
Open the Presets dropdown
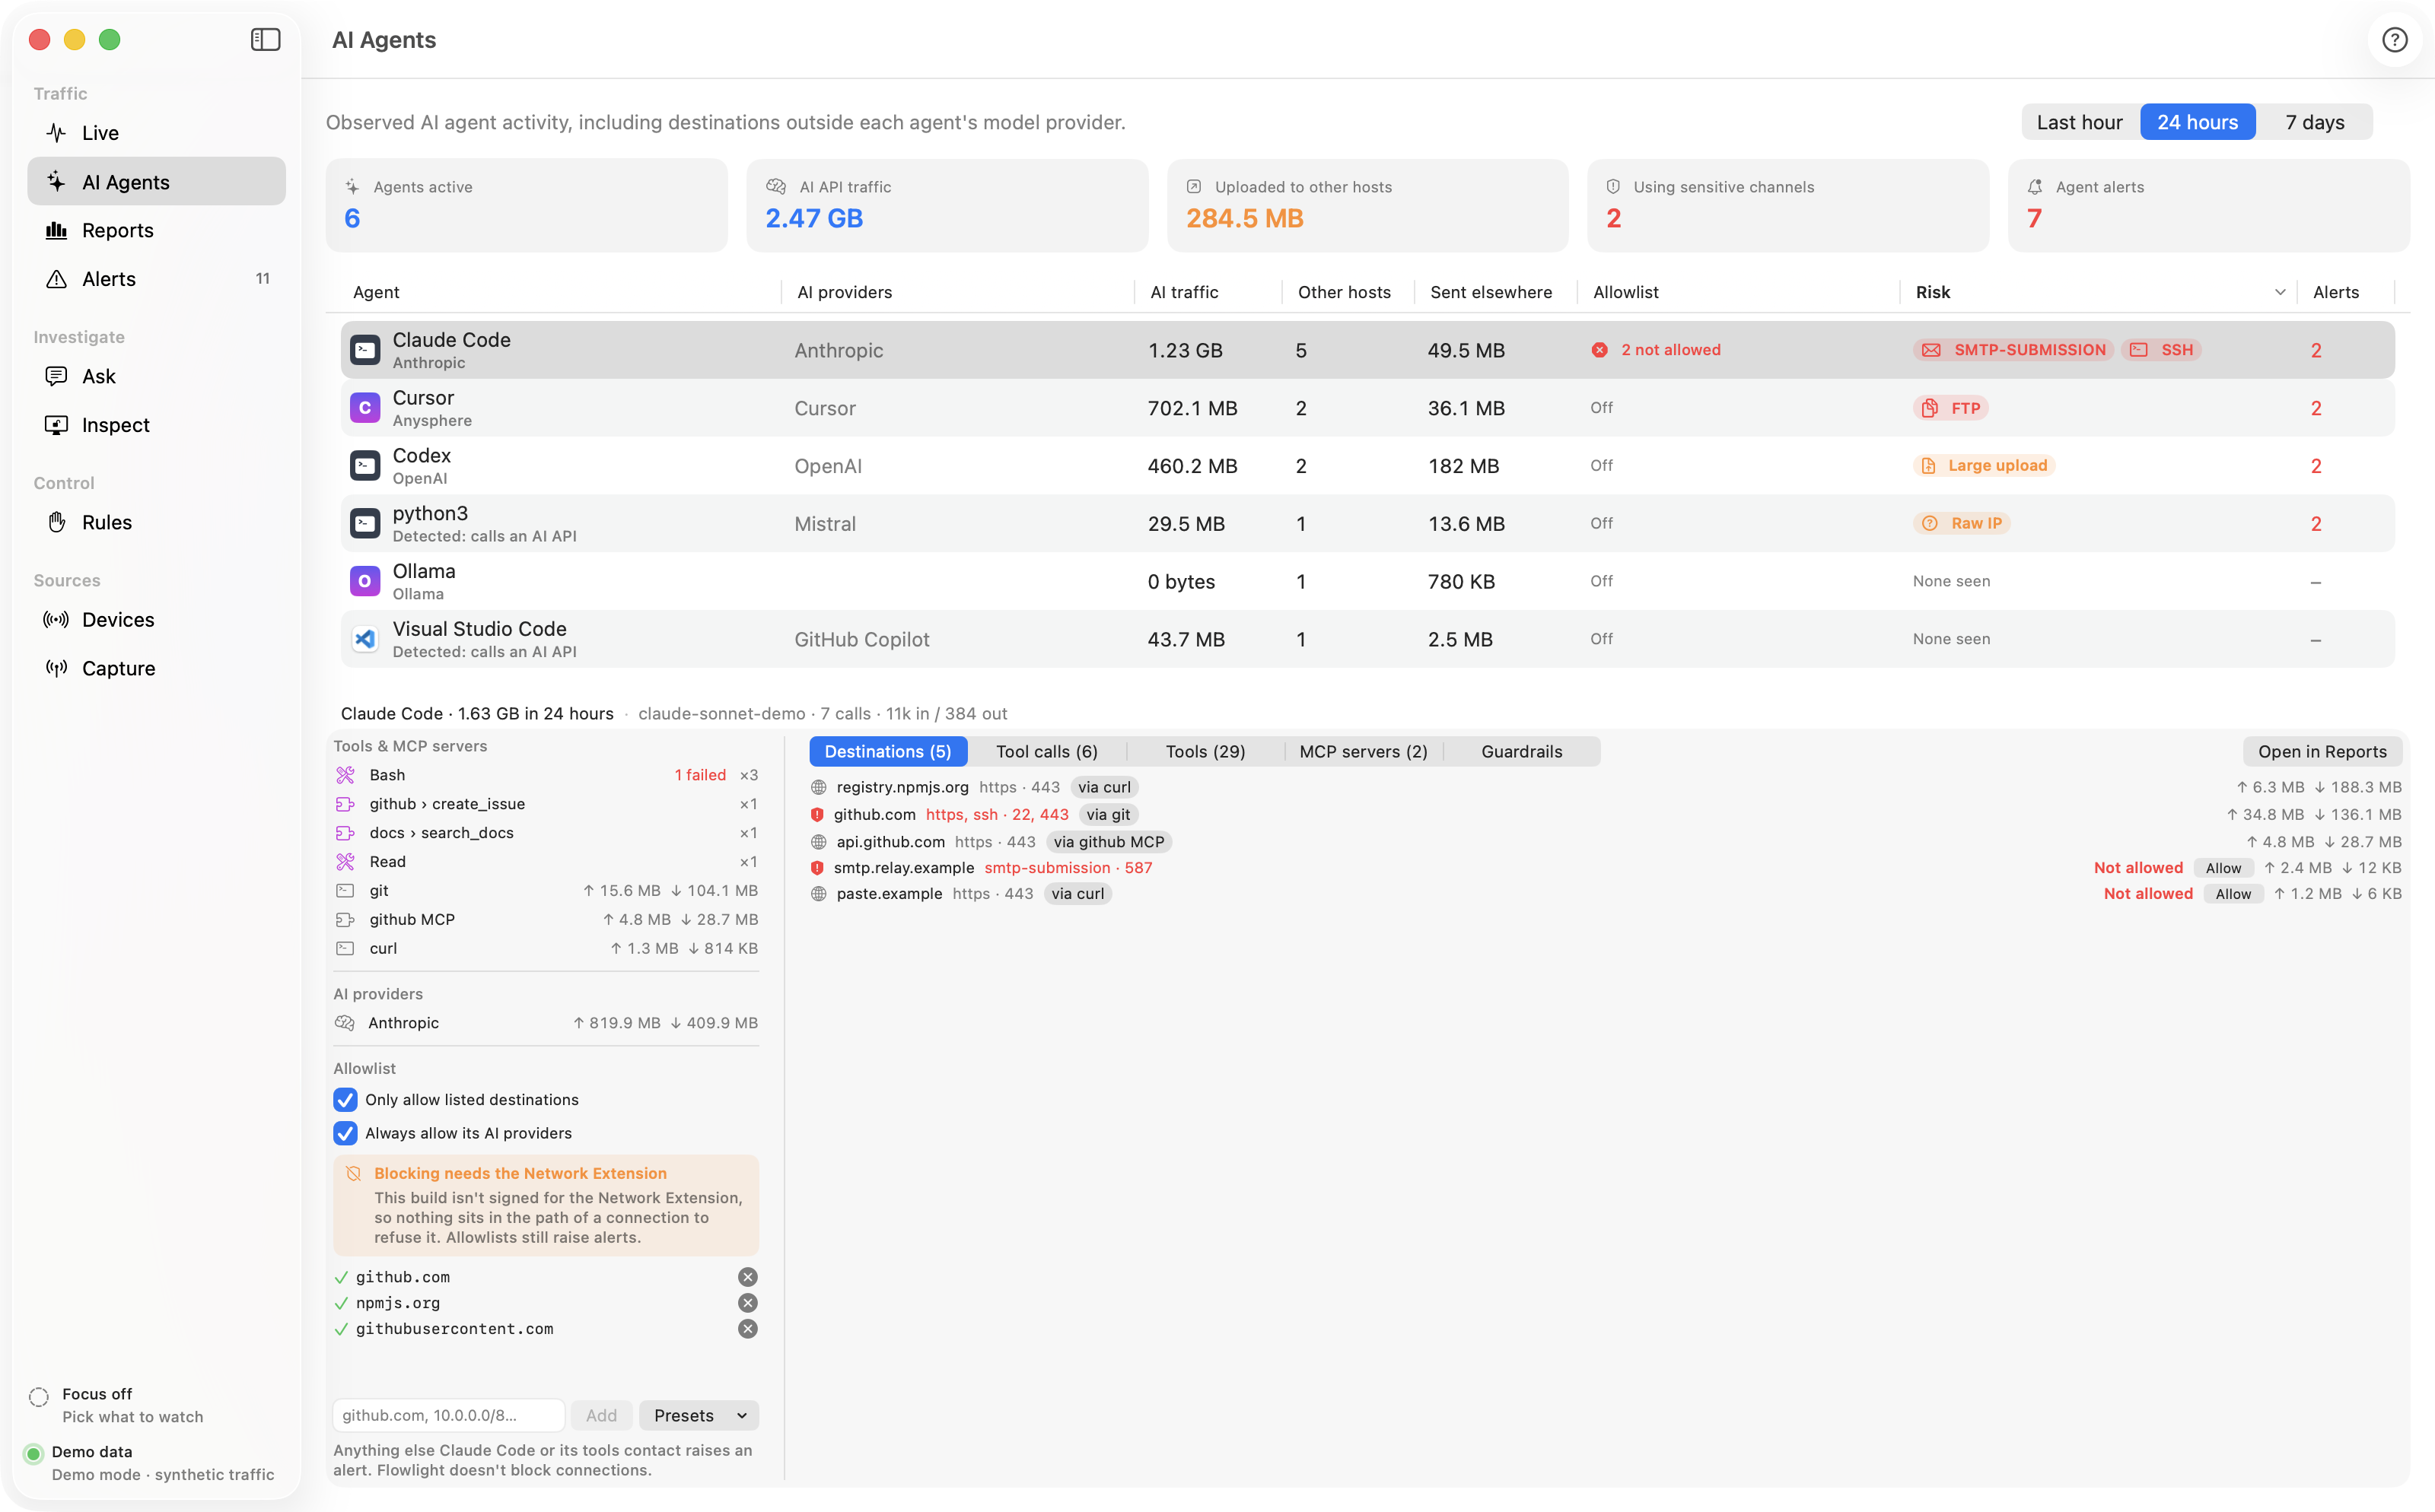click(x=699, y=1415)
